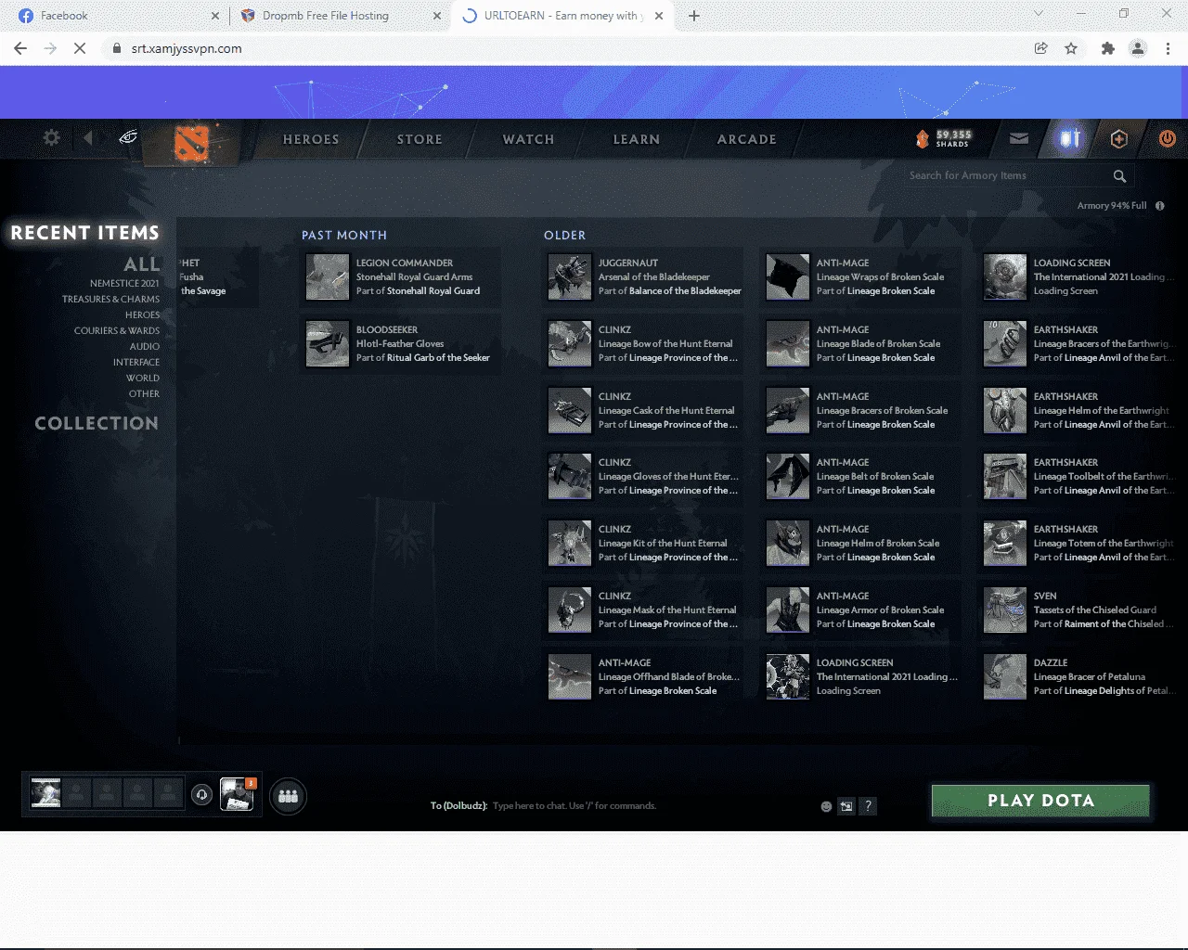Image resolution: width=1188 pixels, height=950 pixels.
Task: Stop loading the page
Action: point(80,48)
